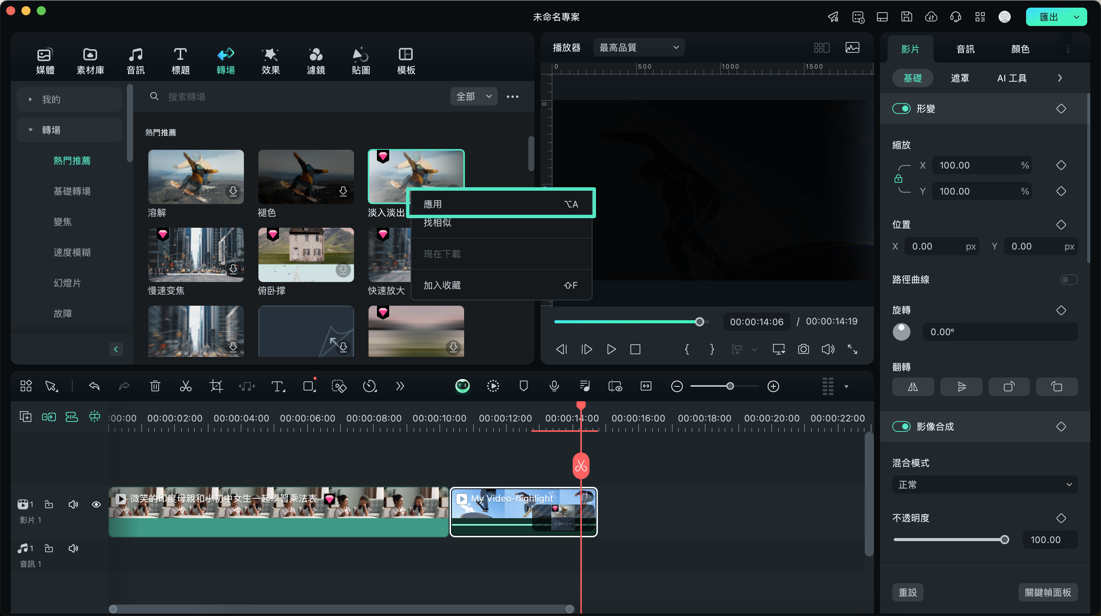Select the 溶解 transition thumbnail
The image size is (1101, 616).
pyautogui.click(x=196, y=177)
